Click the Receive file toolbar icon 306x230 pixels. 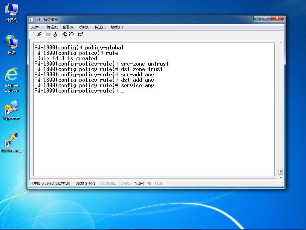tap(71, 34)
